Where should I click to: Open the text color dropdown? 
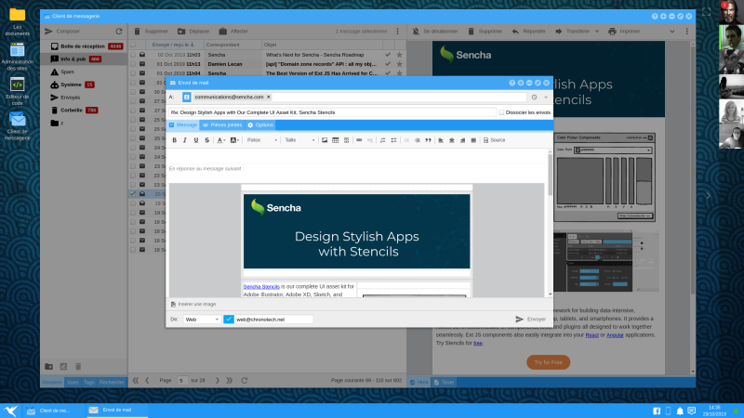221,140
